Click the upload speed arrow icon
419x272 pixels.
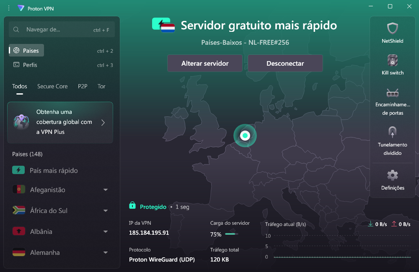pyautogui.click(x=394, y=224)
